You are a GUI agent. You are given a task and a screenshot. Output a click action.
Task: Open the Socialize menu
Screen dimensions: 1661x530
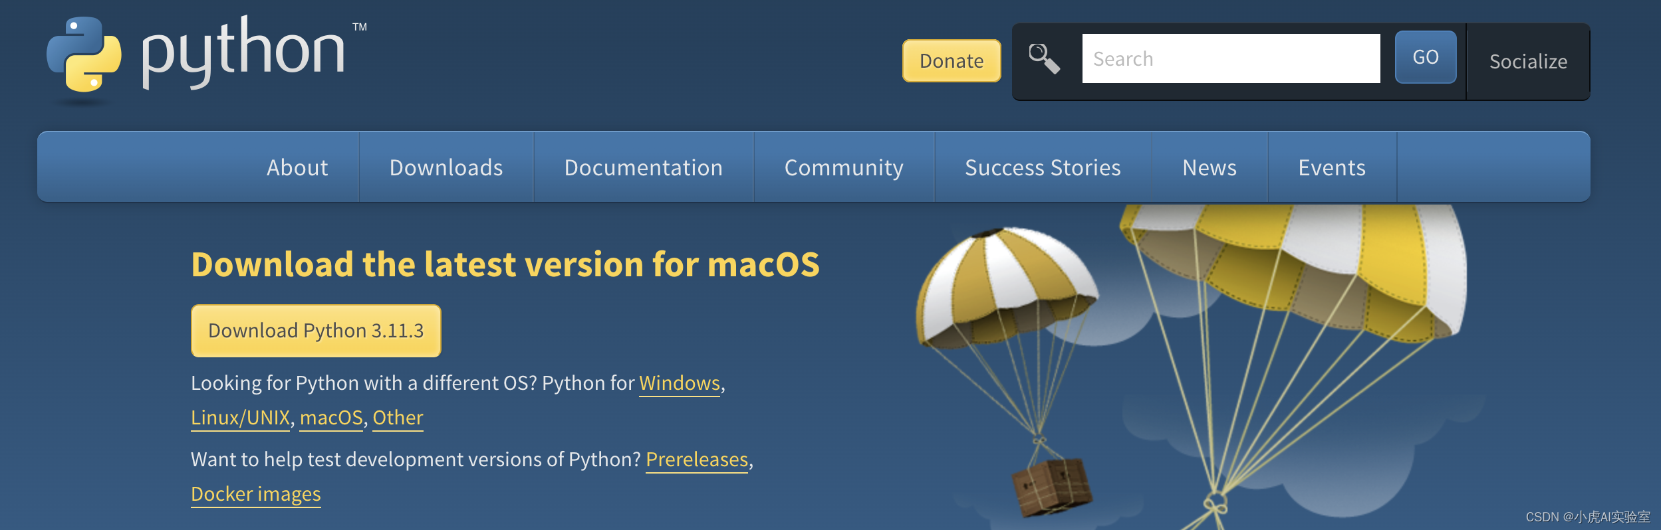pyautogui.click(x=1528, y=61)
